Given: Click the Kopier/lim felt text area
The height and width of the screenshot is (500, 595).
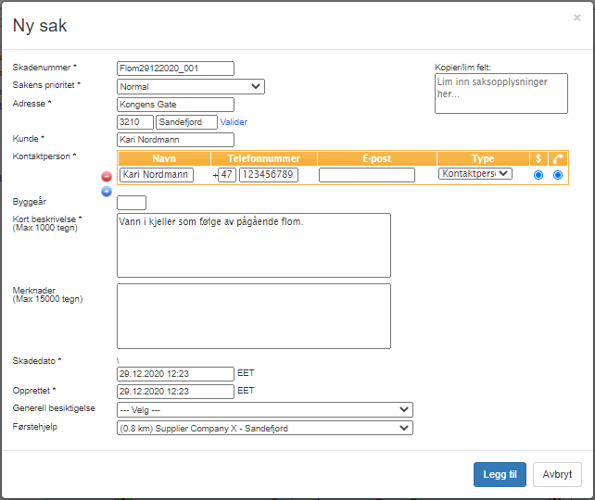Looking at the screenshot, I should (500, 94).
